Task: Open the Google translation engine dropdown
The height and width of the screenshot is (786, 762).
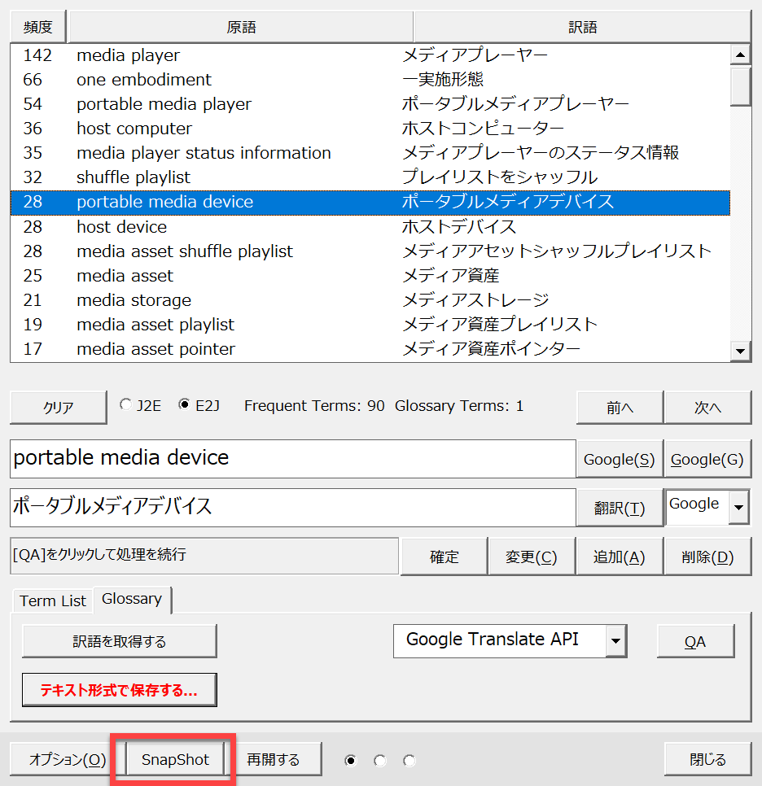Action: [738, 508]
